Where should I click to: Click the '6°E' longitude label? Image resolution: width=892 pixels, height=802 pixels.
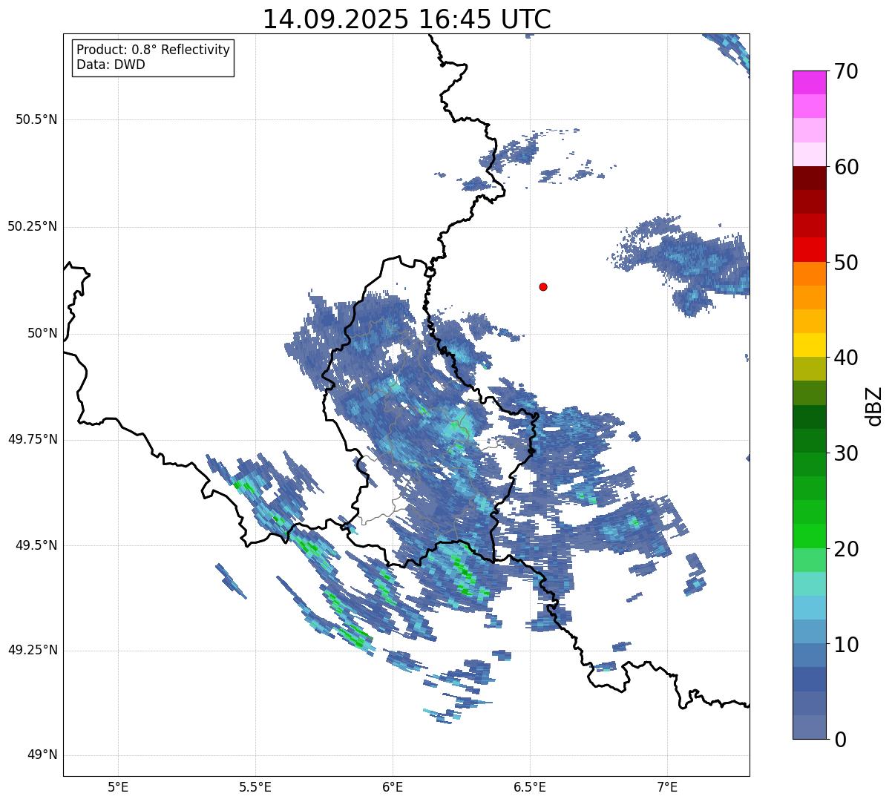click(393, 786)
